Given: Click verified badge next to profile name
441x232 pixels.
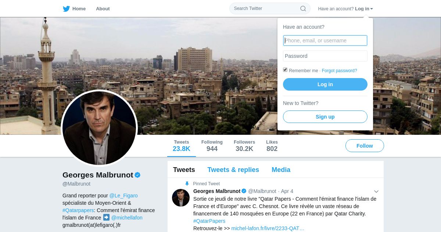Looking at the screenshot, I should [x=137, y=175].
